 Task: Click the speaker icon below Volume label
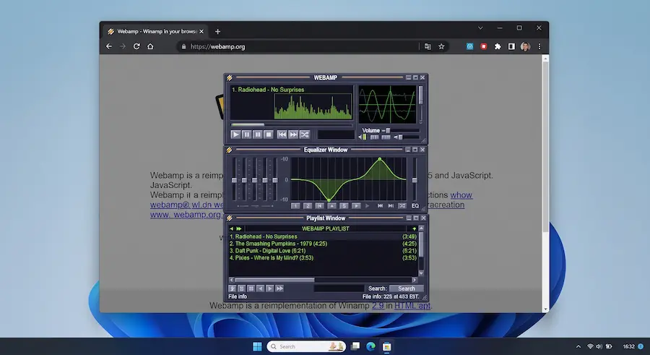point(360,137)
